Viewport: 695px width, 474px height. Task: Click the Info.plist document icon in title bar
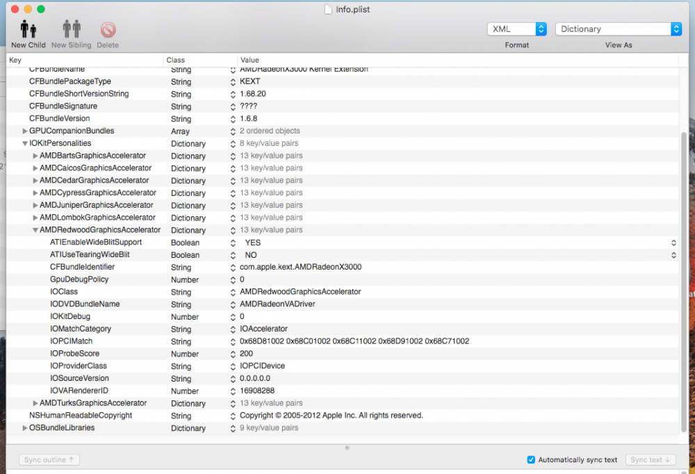coord(328,9)
